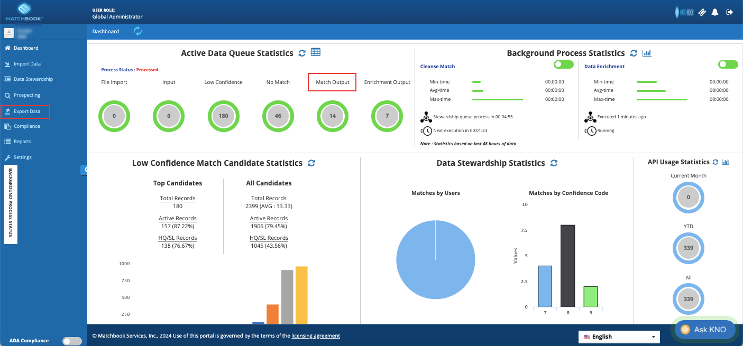Open the Background Process Statistics chart icon
This screenshot has height=346, width=743.
click(647, 53)
